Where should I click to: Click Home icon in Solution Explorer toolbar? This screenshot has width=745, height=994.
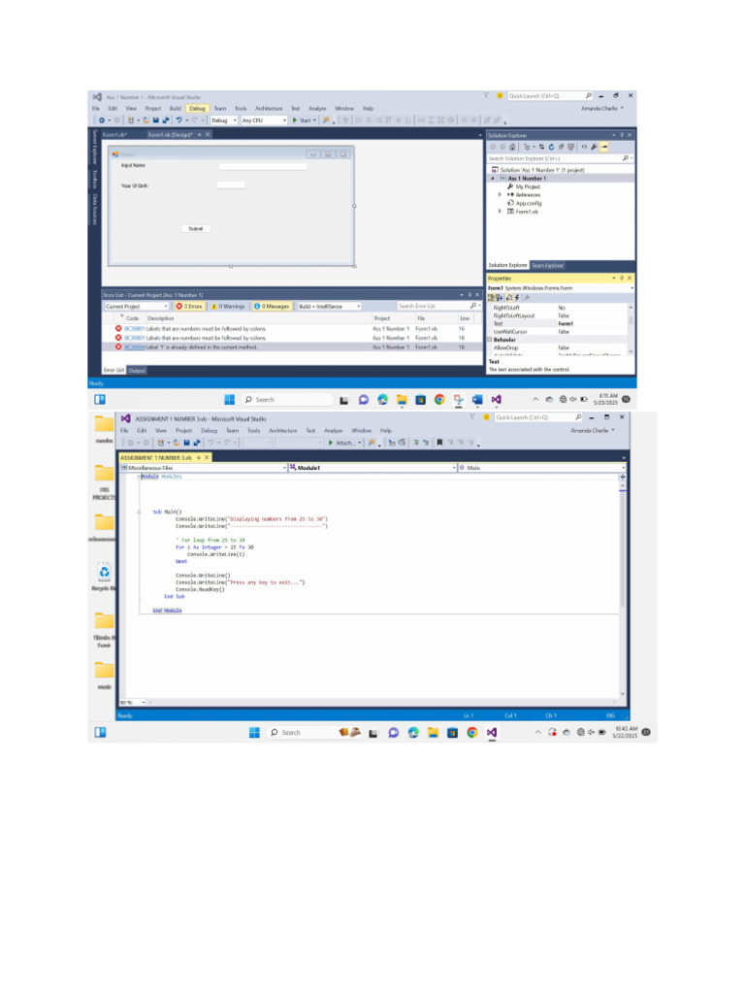coord(512,148)
